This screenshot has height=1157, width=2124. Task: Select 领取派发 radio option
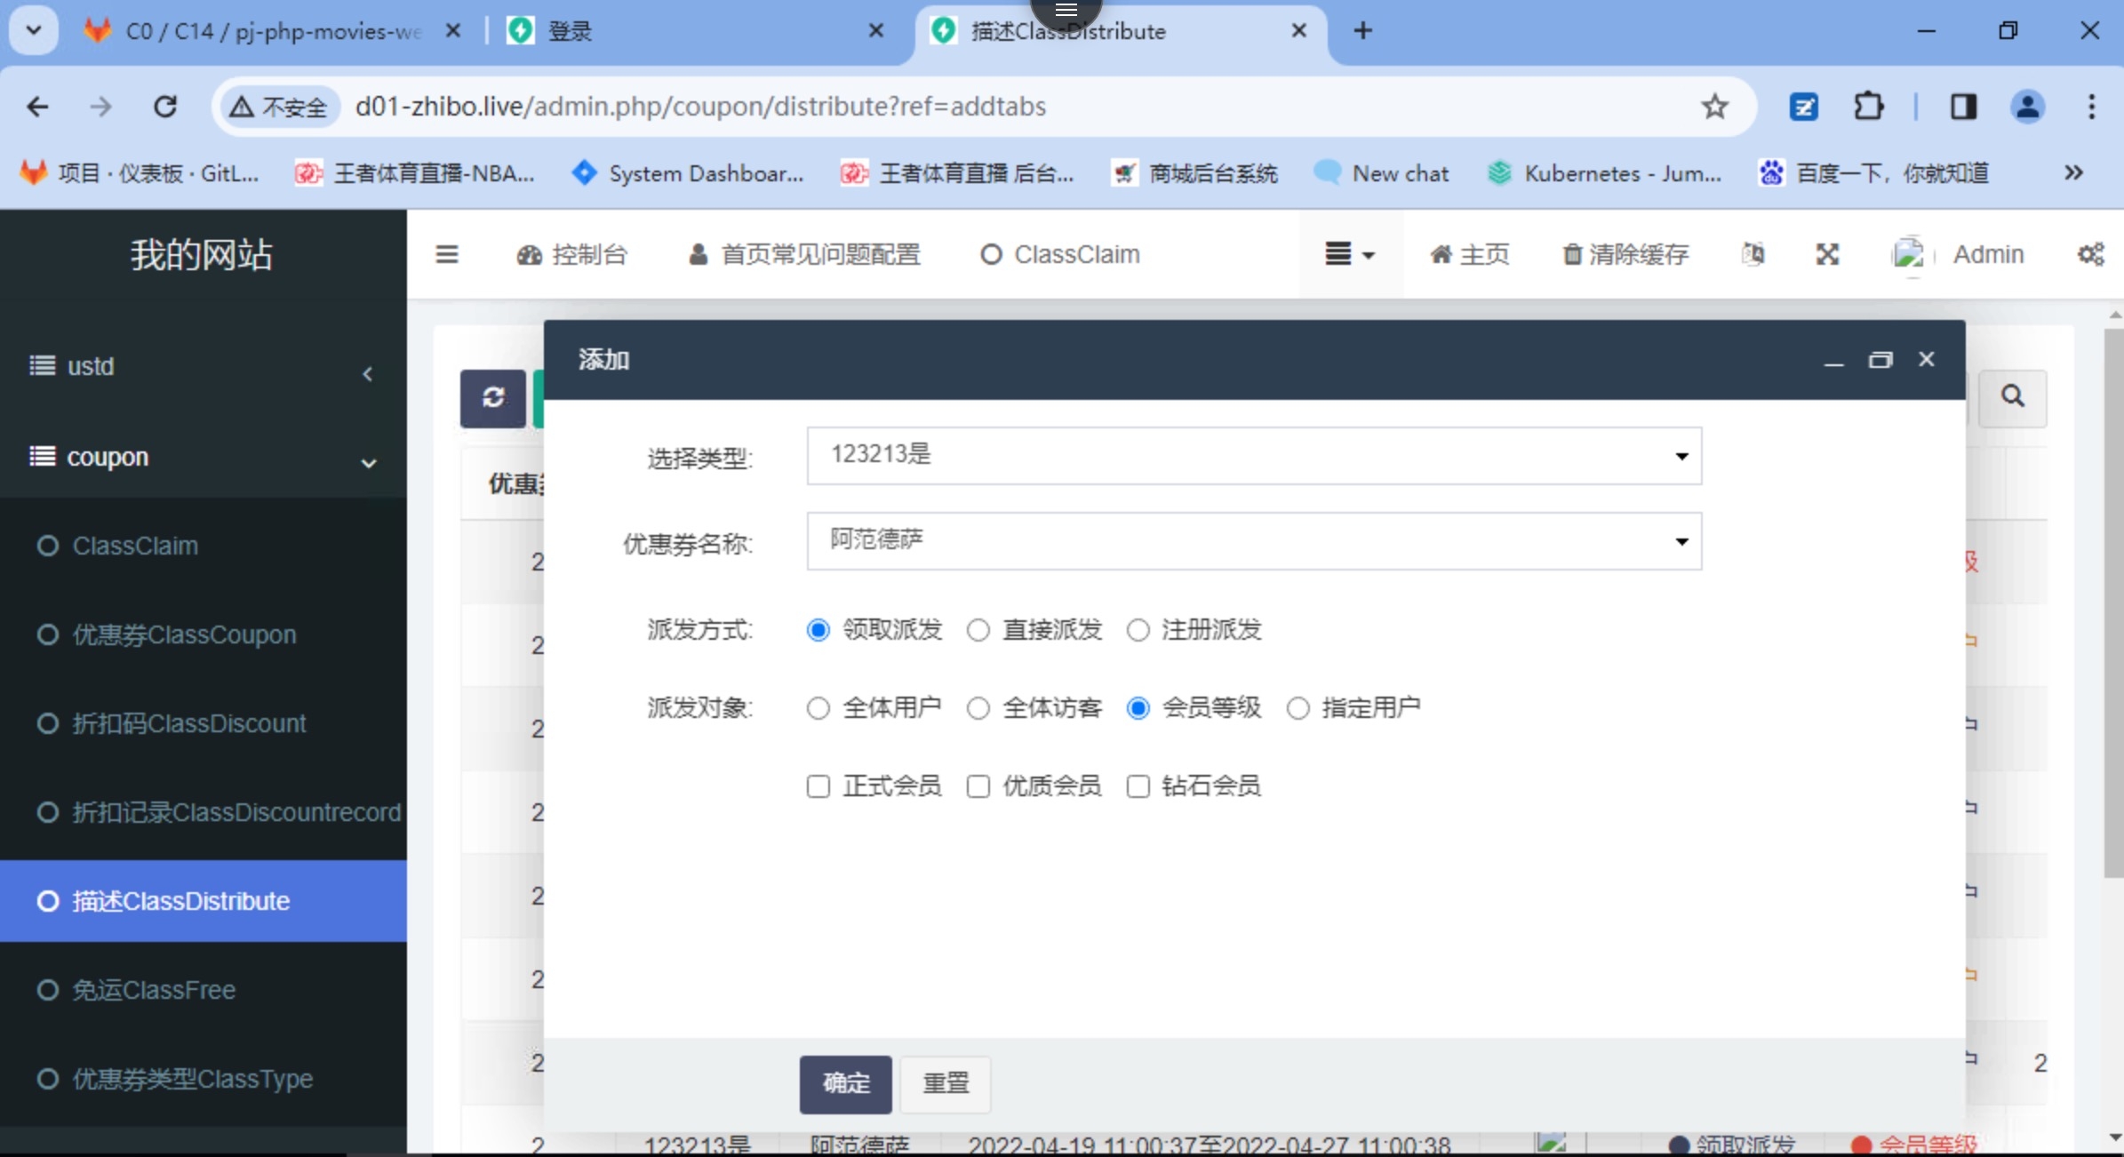point(818,630)
